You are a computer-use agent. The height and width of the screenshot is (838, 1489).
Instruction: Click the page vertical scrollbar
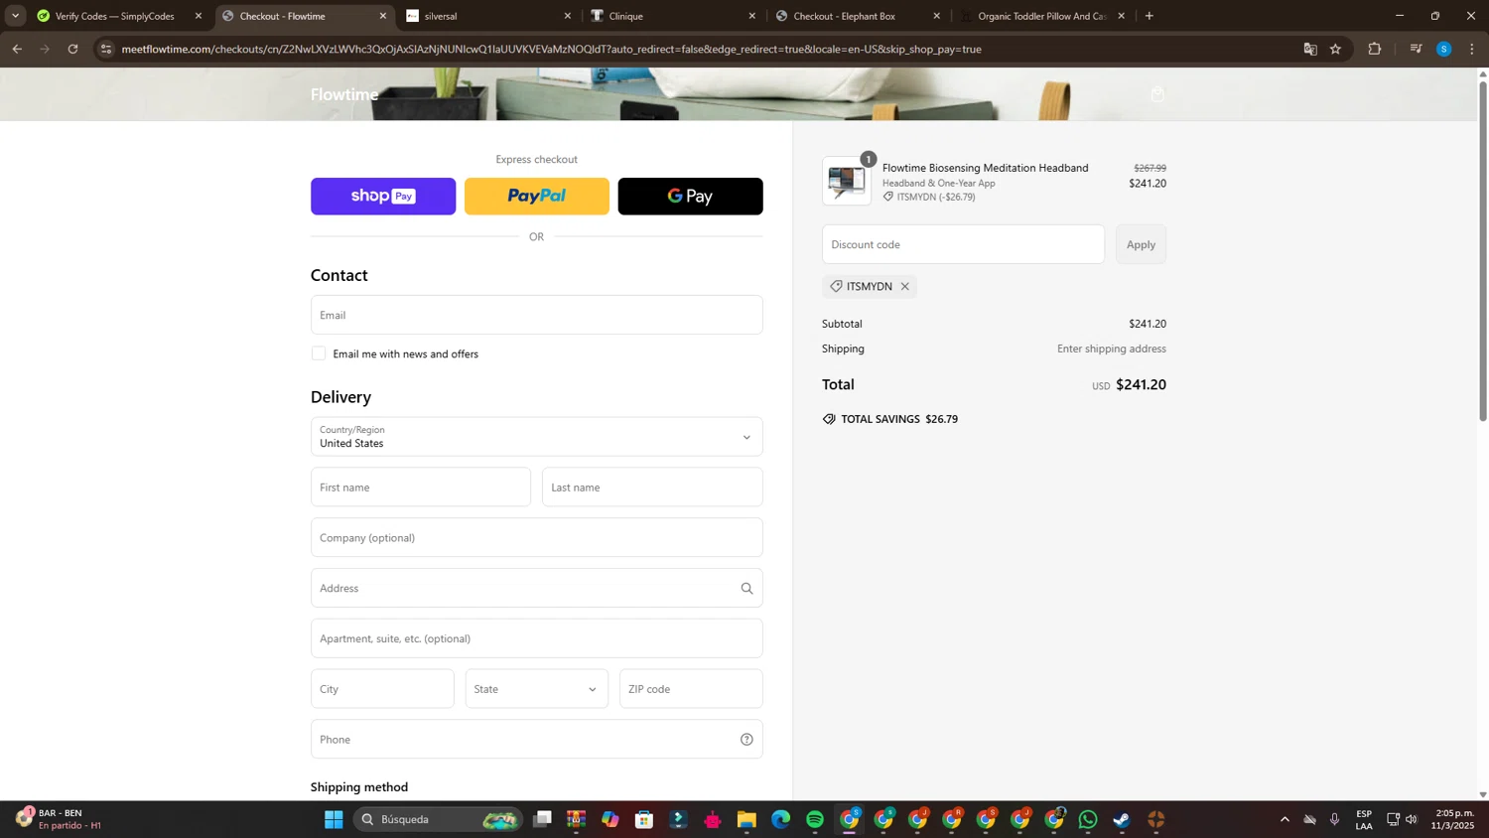1483,252
